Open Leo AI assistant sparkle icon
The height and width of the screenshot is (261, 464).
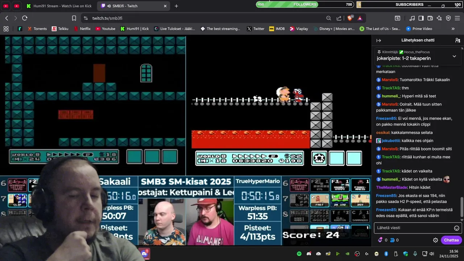tap(439, 18)
